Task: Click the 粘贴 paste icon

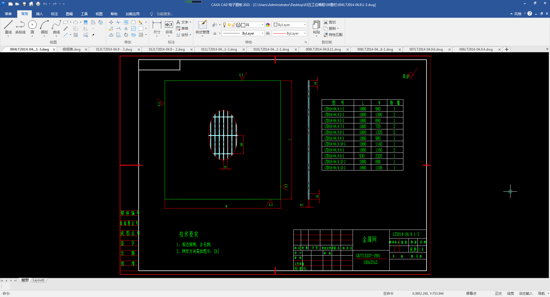Action: pos(316,28)
